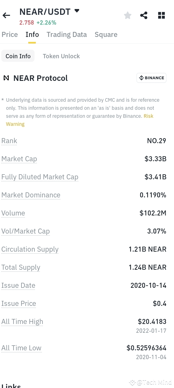This screenshot has height=388, width=174.
Task: Open the Square tab
Action: point(106,34)
